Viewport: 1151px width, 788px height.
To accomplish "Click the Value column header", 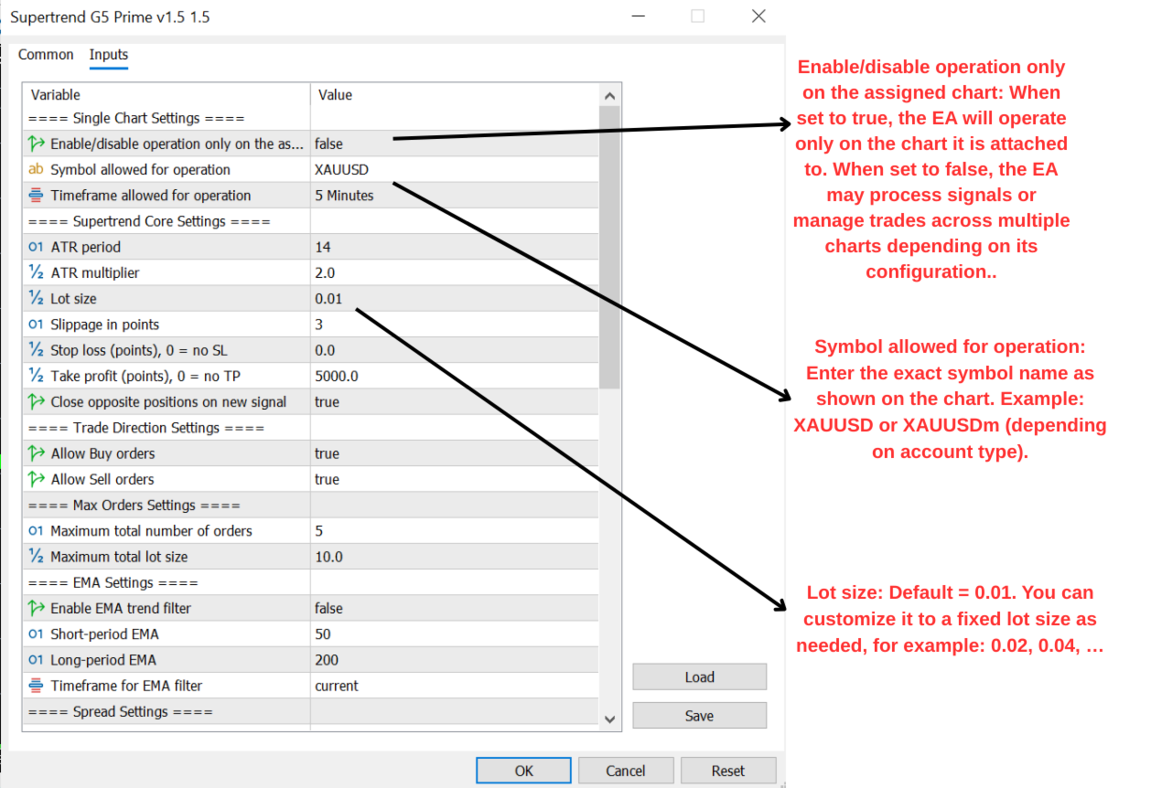I will click(455, 95).
